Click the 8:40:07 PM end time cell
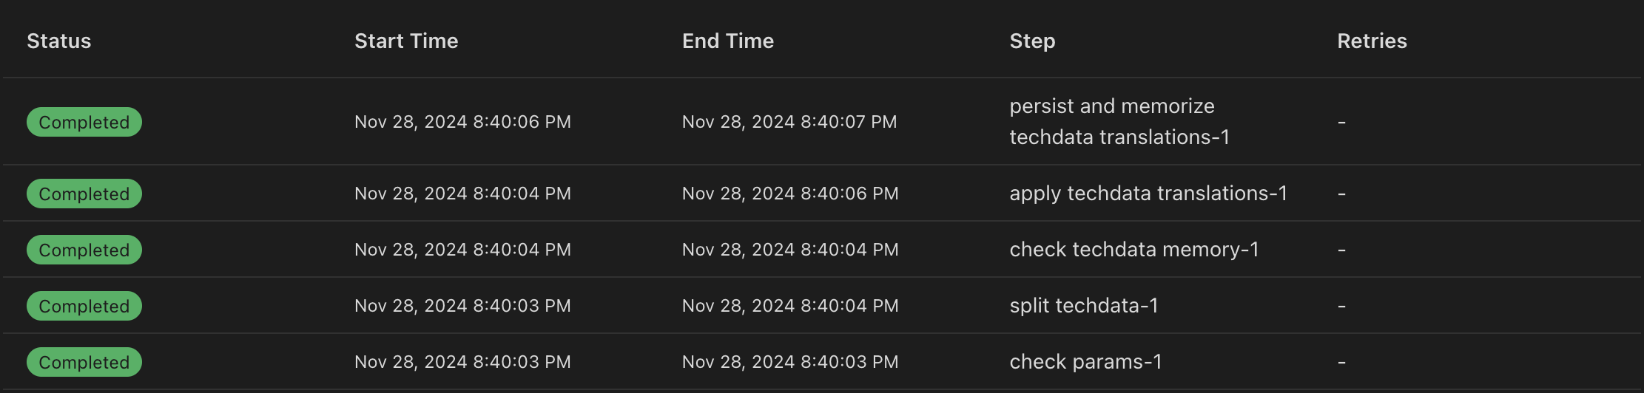Image resolution: width=1644 pixels, height=393 pixels. [x=789, y=122]
